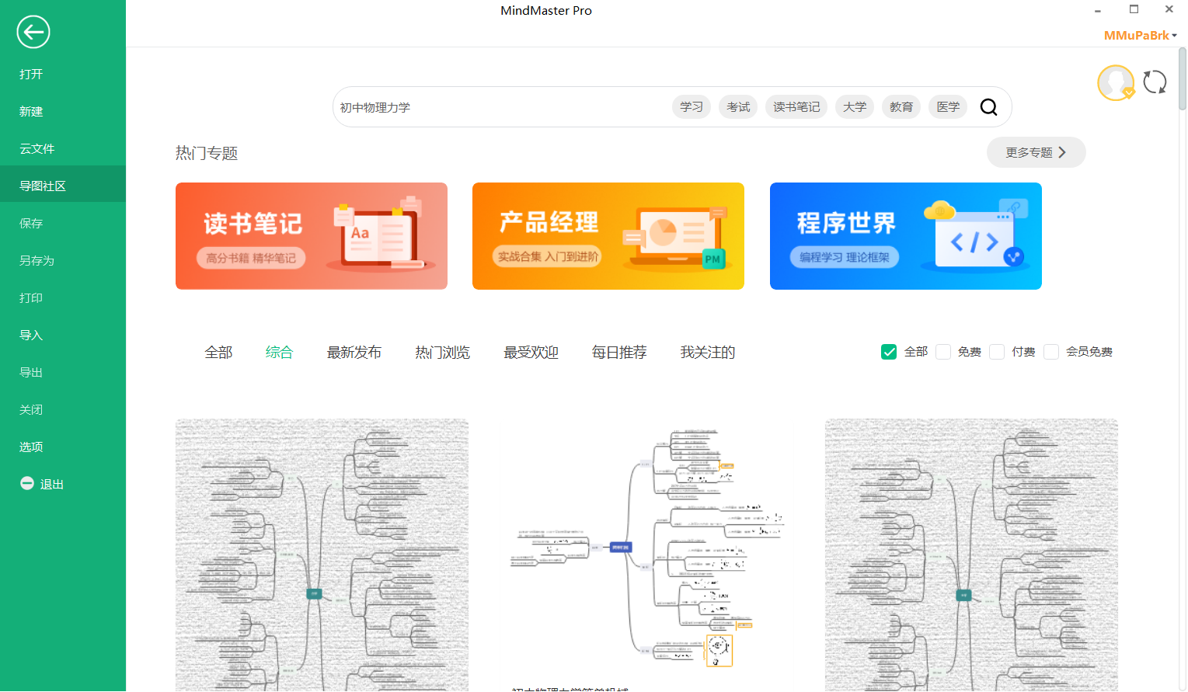The width and height of the screenshot is (1188, 692).
Task: Click 保存 in the sidebar
Action: click(63, 223)
